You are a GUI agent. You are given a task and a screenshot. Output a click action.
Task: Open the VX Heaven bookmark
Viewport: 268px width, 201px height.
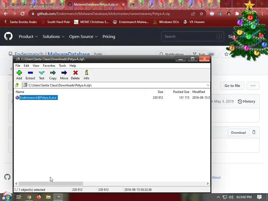coord(194,22)
